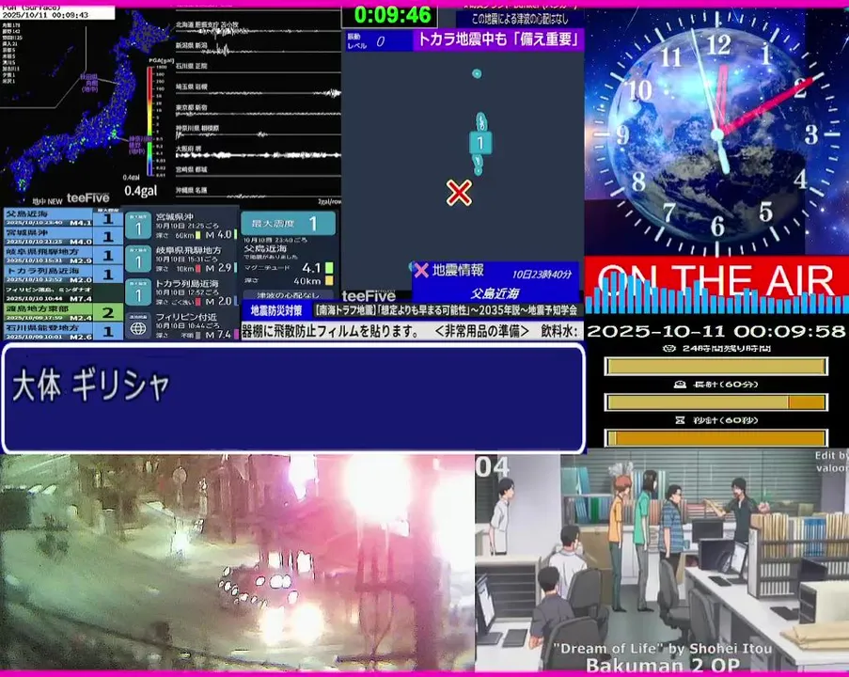Click the yellow depth indicator next to 40km
849x677 pixels.
point(329,280)
